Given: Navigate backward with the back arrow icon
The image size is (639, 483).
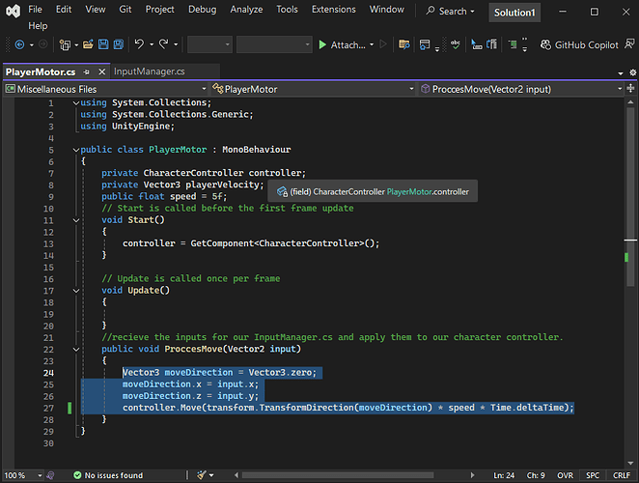Looking at the screenshot, I should (19, 44).
